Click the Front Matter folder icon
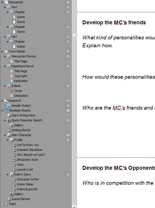Screen dimensions: 155x208 6,51
